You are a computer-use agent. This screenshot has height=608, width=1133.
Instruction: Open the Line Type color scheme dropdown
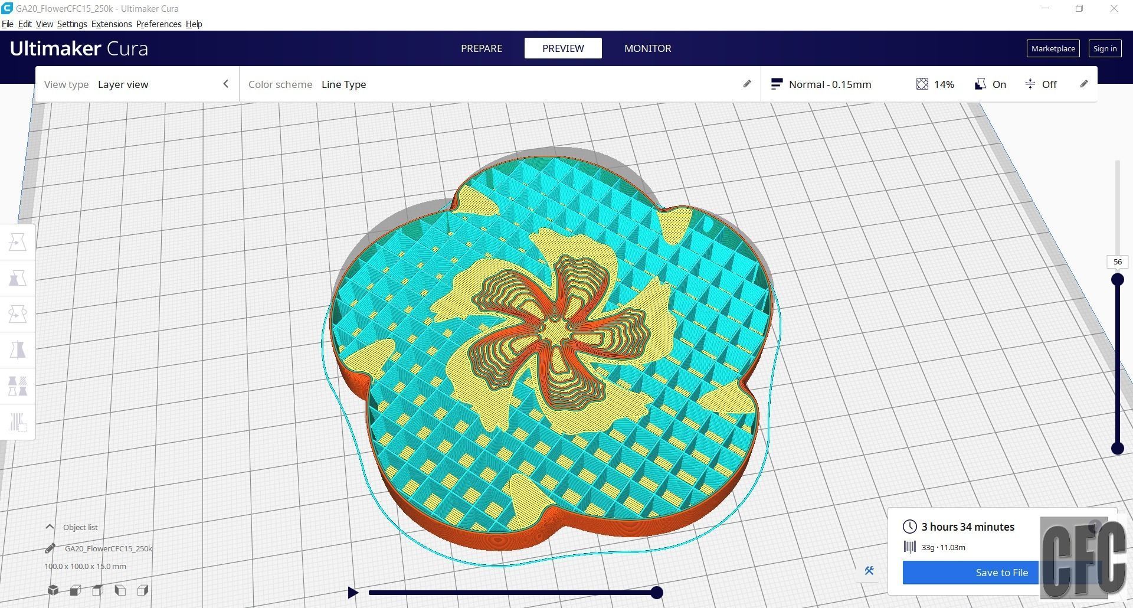point(500,84)
